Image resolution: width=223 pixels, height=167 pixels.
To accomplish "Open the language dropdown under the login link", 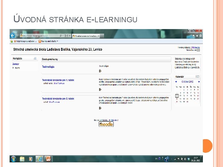I will tap(199, 50).
